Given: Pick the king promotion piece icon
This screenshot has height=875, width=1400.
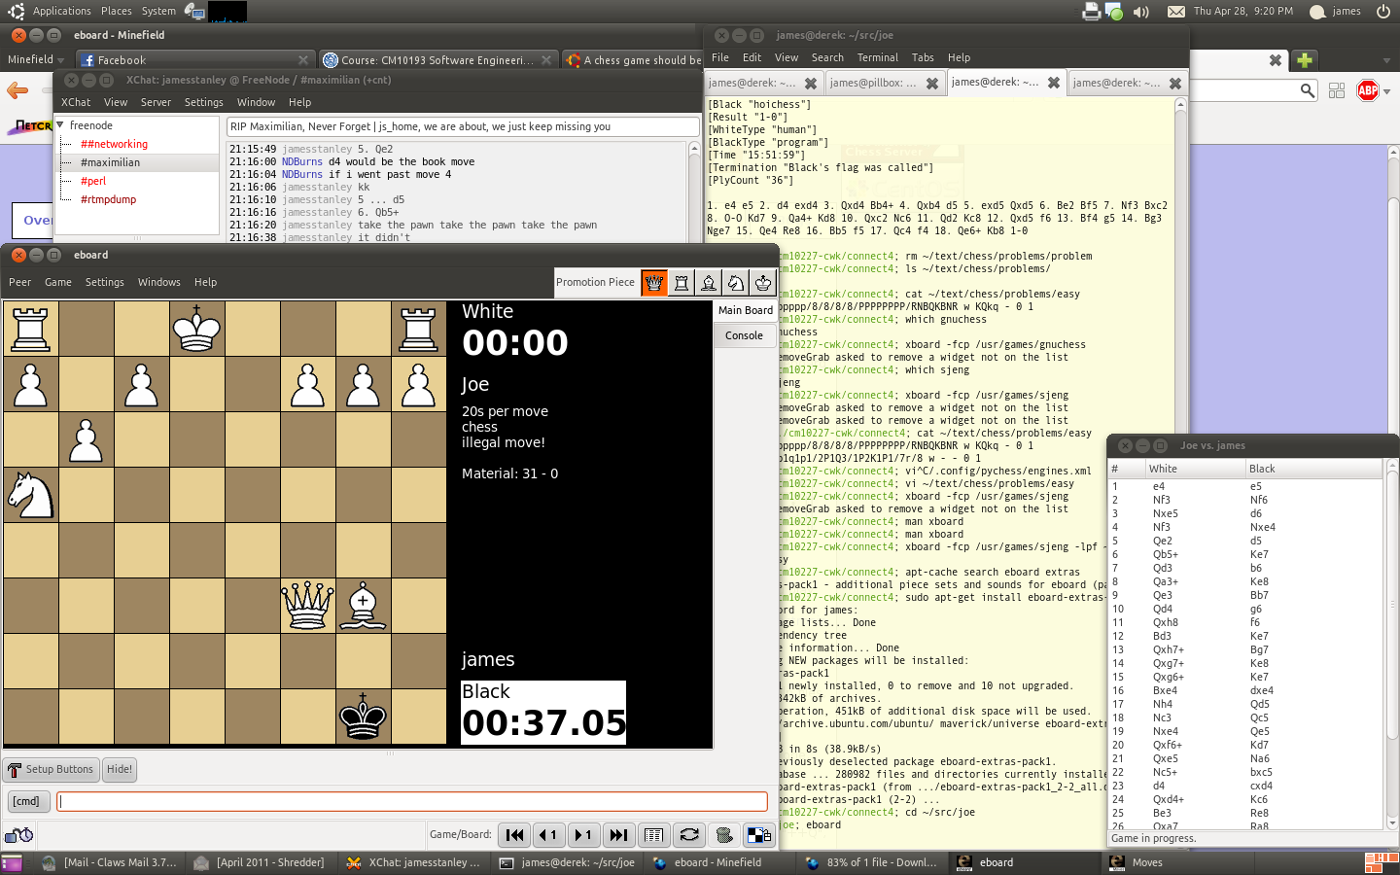Looking at the screenshot, I should click(x=763, y=283).
